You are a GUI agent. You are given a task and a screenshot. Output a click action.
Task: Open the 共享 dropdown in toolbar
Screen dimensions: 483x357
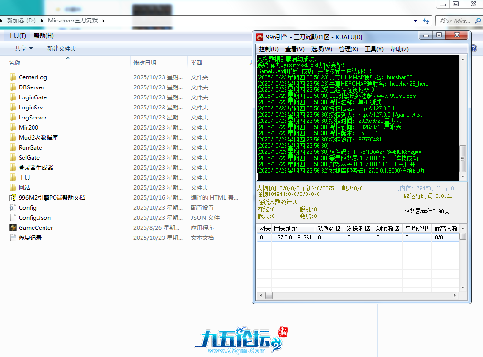click(x=23, y=48)
